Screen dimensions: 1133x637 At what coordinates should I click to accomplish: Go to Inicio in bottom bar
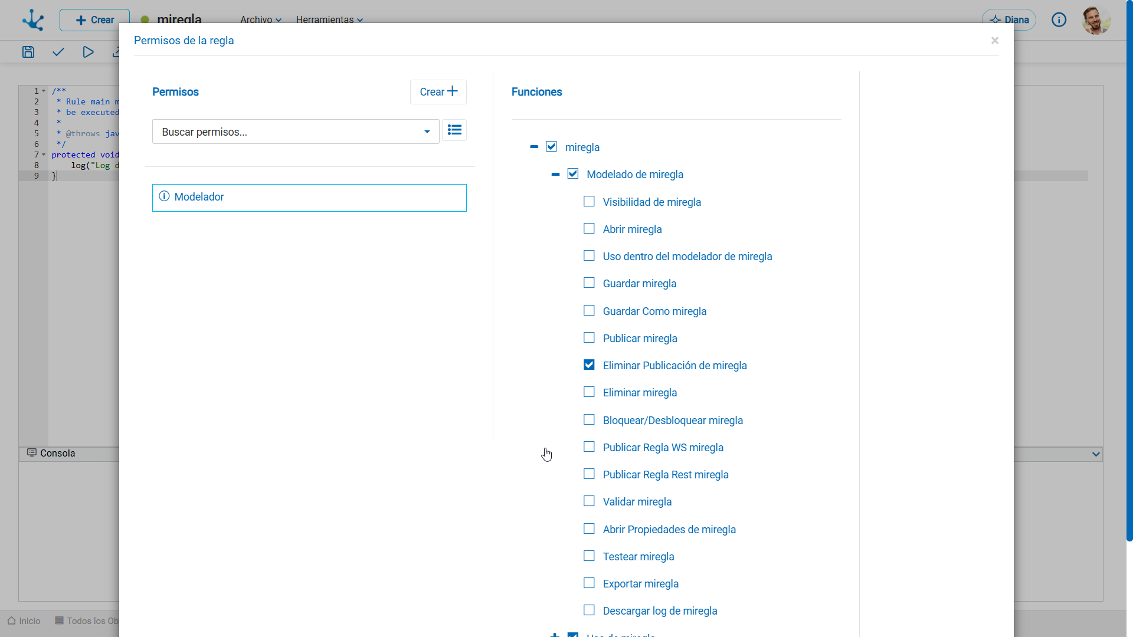pyautogui.click(x=24, y=620)
